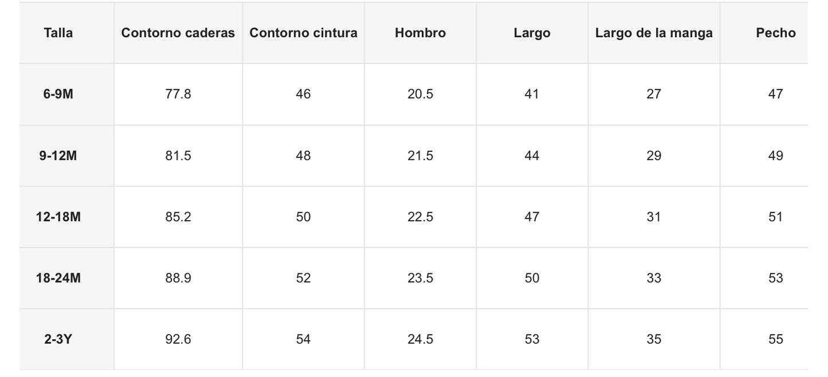Select the Hombro column header
The height and width of the screenshot is (377, 828).
[x=420, y=33]
